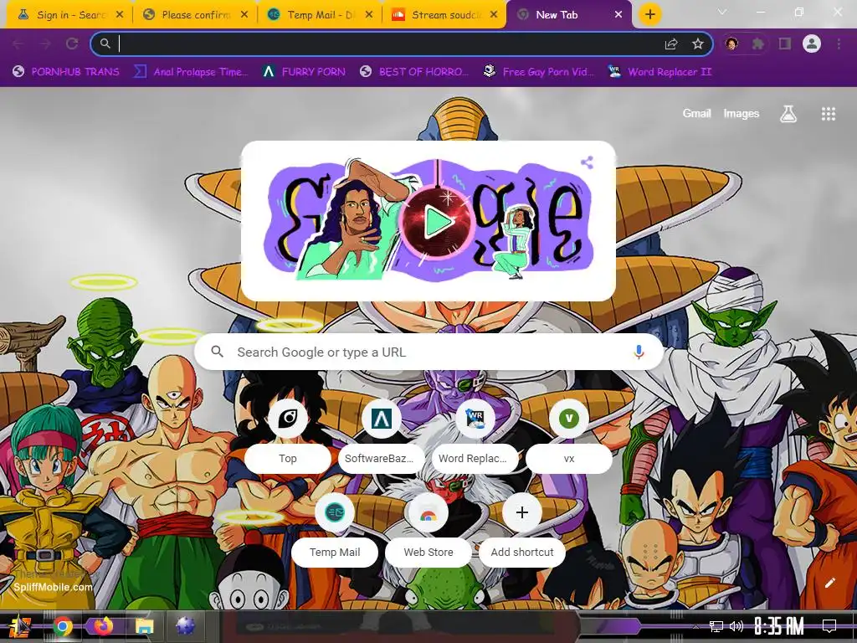857x643 pixels.
Task: Customize this page with pencil icon
Action: coord(829,583)
